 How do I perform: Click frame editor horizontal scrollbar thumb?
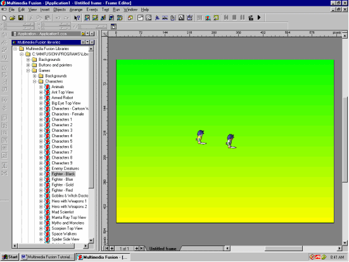(x=283, y=248)
